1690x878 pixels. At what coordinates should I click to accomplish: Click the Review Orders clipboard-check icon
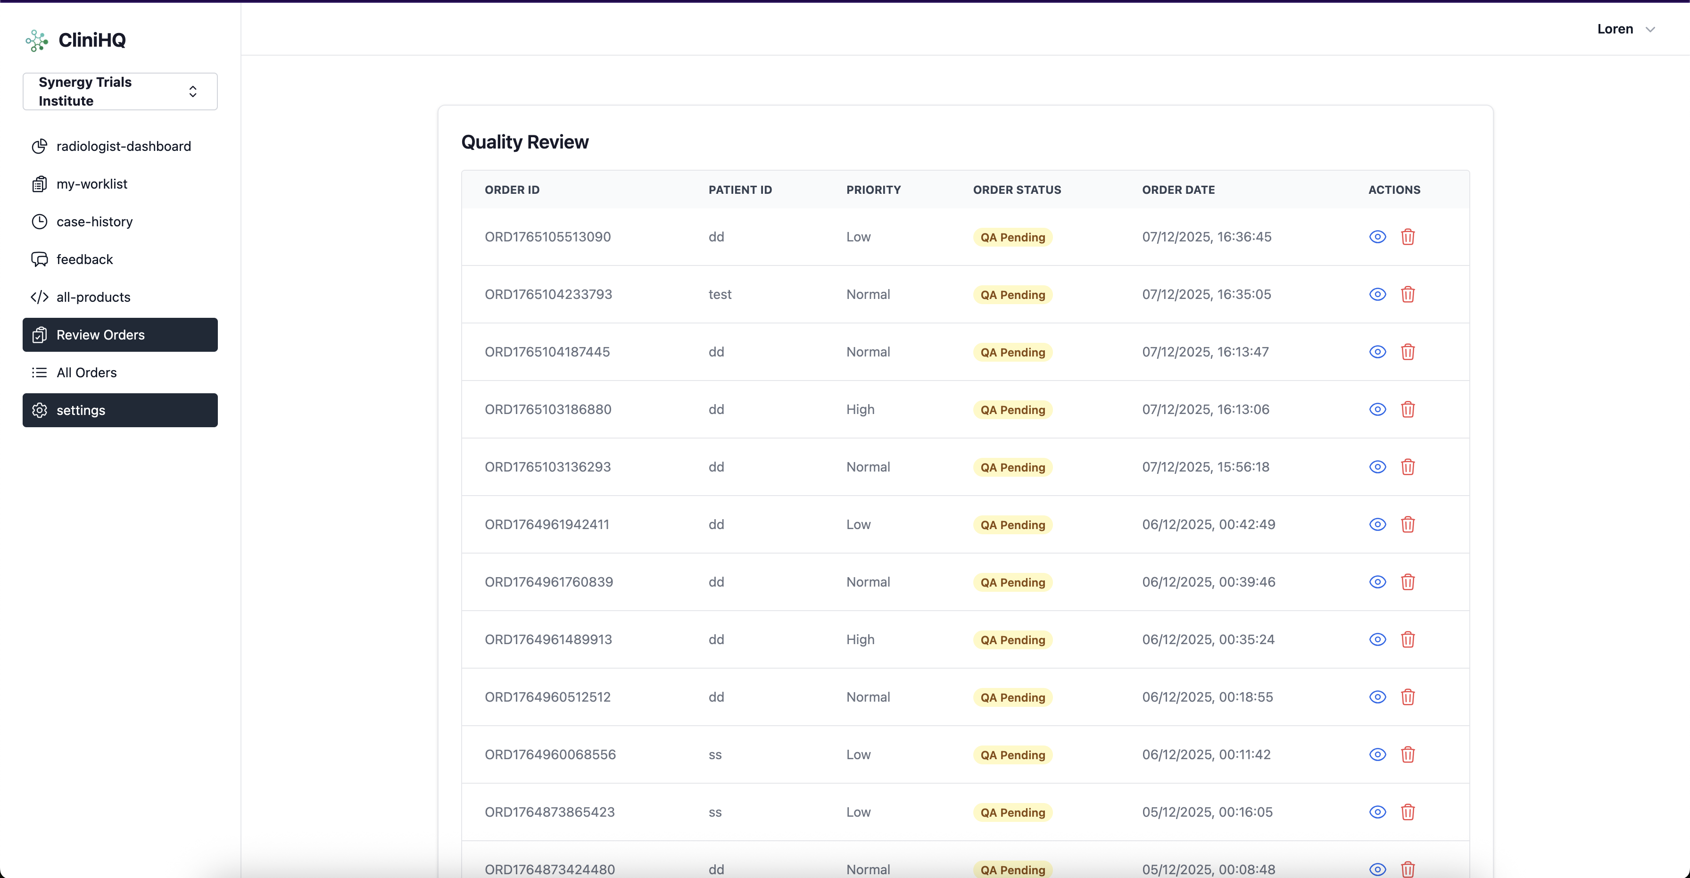point(40,335)
